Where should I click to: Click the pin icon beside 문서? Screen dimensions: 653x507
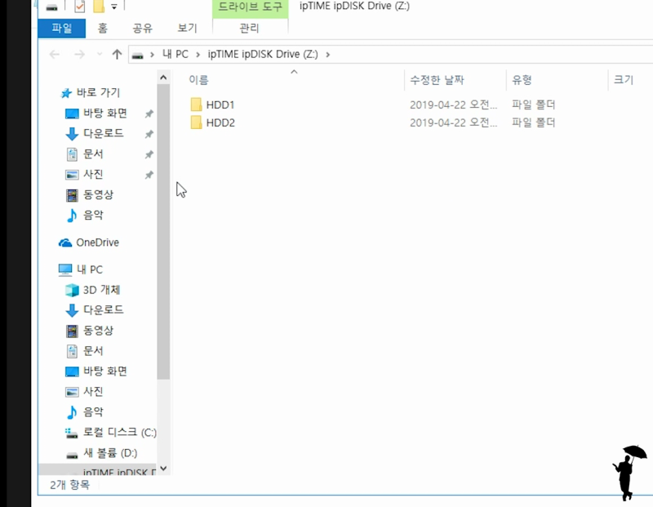(149, 154)
